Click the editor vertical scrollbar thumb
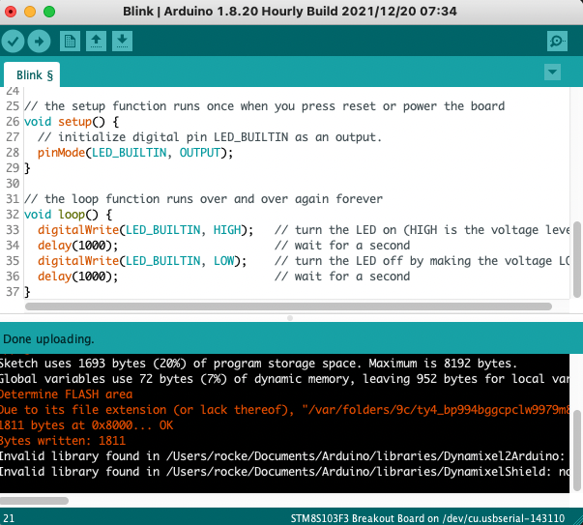The image size is (583, 525). (x=576, y=259)
